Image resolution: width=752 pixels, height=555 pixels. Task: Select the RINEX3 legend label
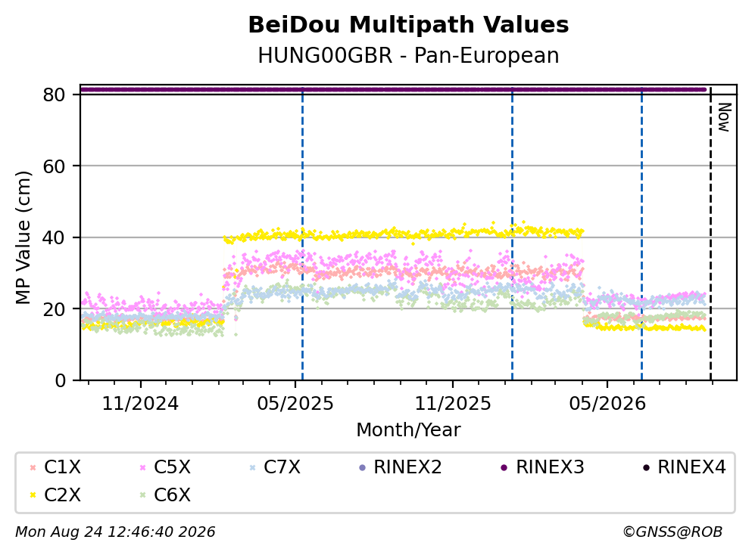coord(550,467)
